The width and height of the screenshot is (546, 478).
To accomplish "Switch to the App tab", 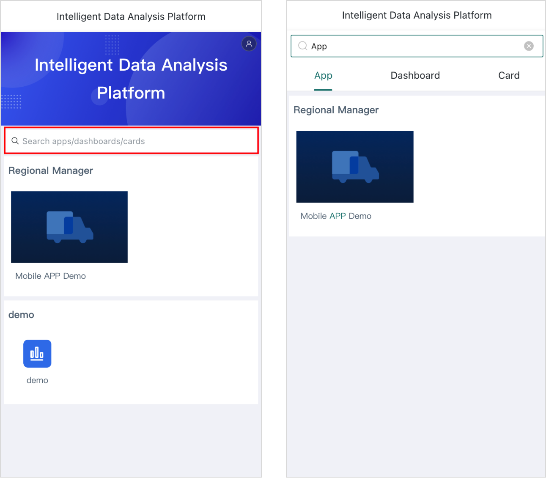I will click(323, 76).
